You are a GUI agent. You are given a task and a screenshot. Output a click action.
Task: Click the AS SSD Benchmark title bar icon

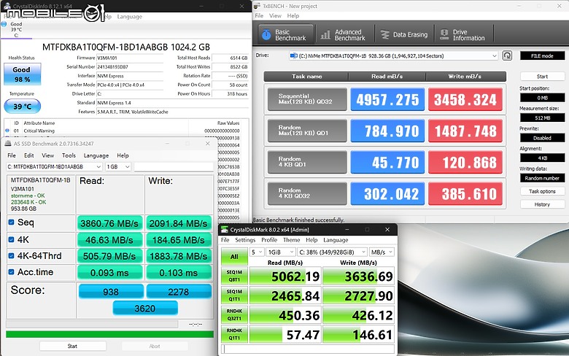(x=8, y=144)
